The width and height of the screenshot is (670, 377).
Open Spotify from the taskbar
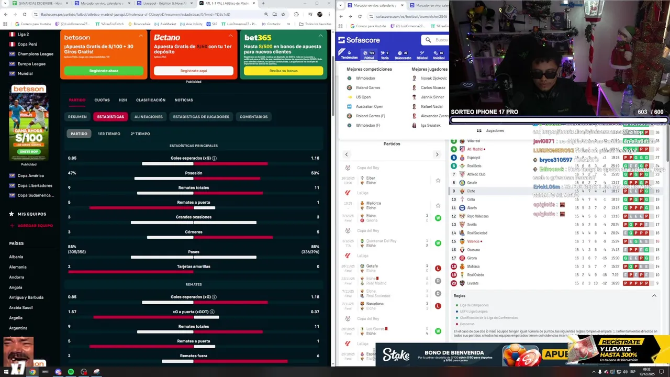[71, 372]
